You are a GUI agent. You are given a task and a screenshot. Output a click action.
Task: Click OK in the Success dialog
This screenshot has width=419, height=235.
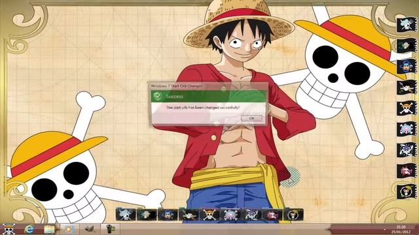pyautogui.click(x=251, y=118)
